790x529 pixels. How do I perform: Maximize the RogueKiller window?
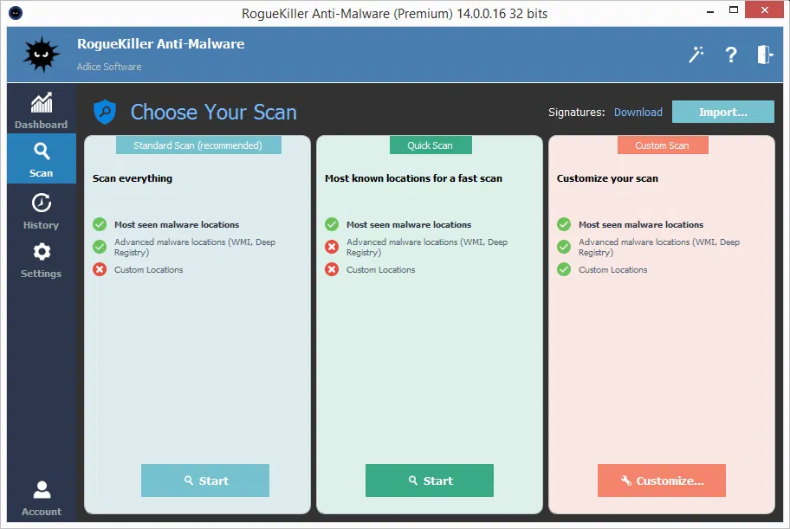tap(734, 10)
